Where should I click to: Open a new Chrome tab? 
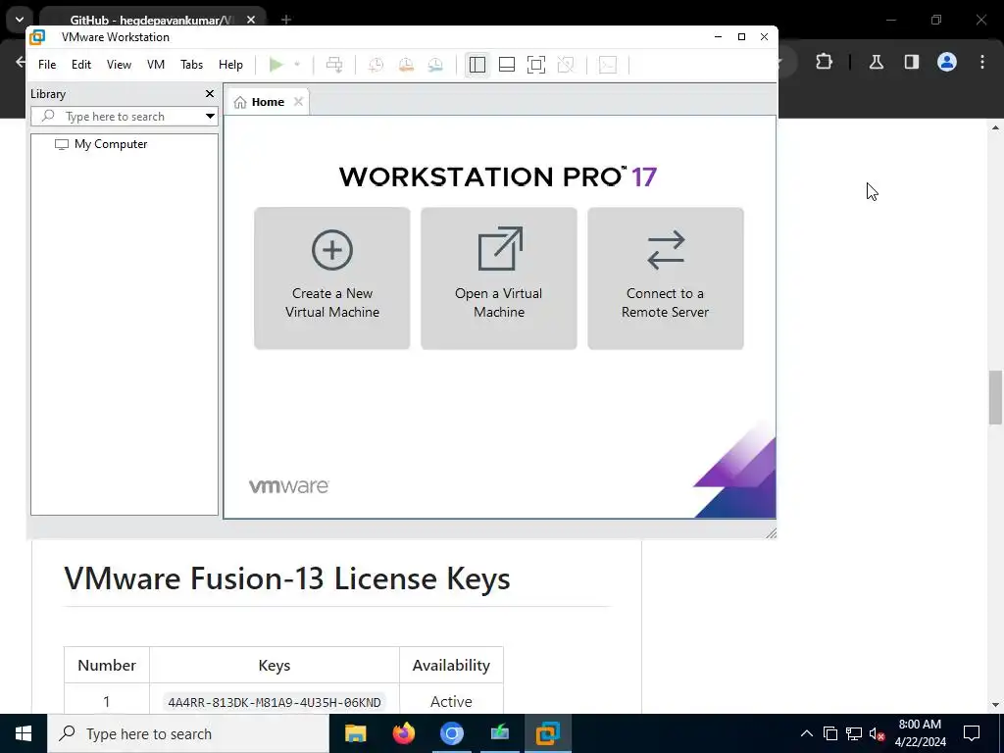point(286,20)
